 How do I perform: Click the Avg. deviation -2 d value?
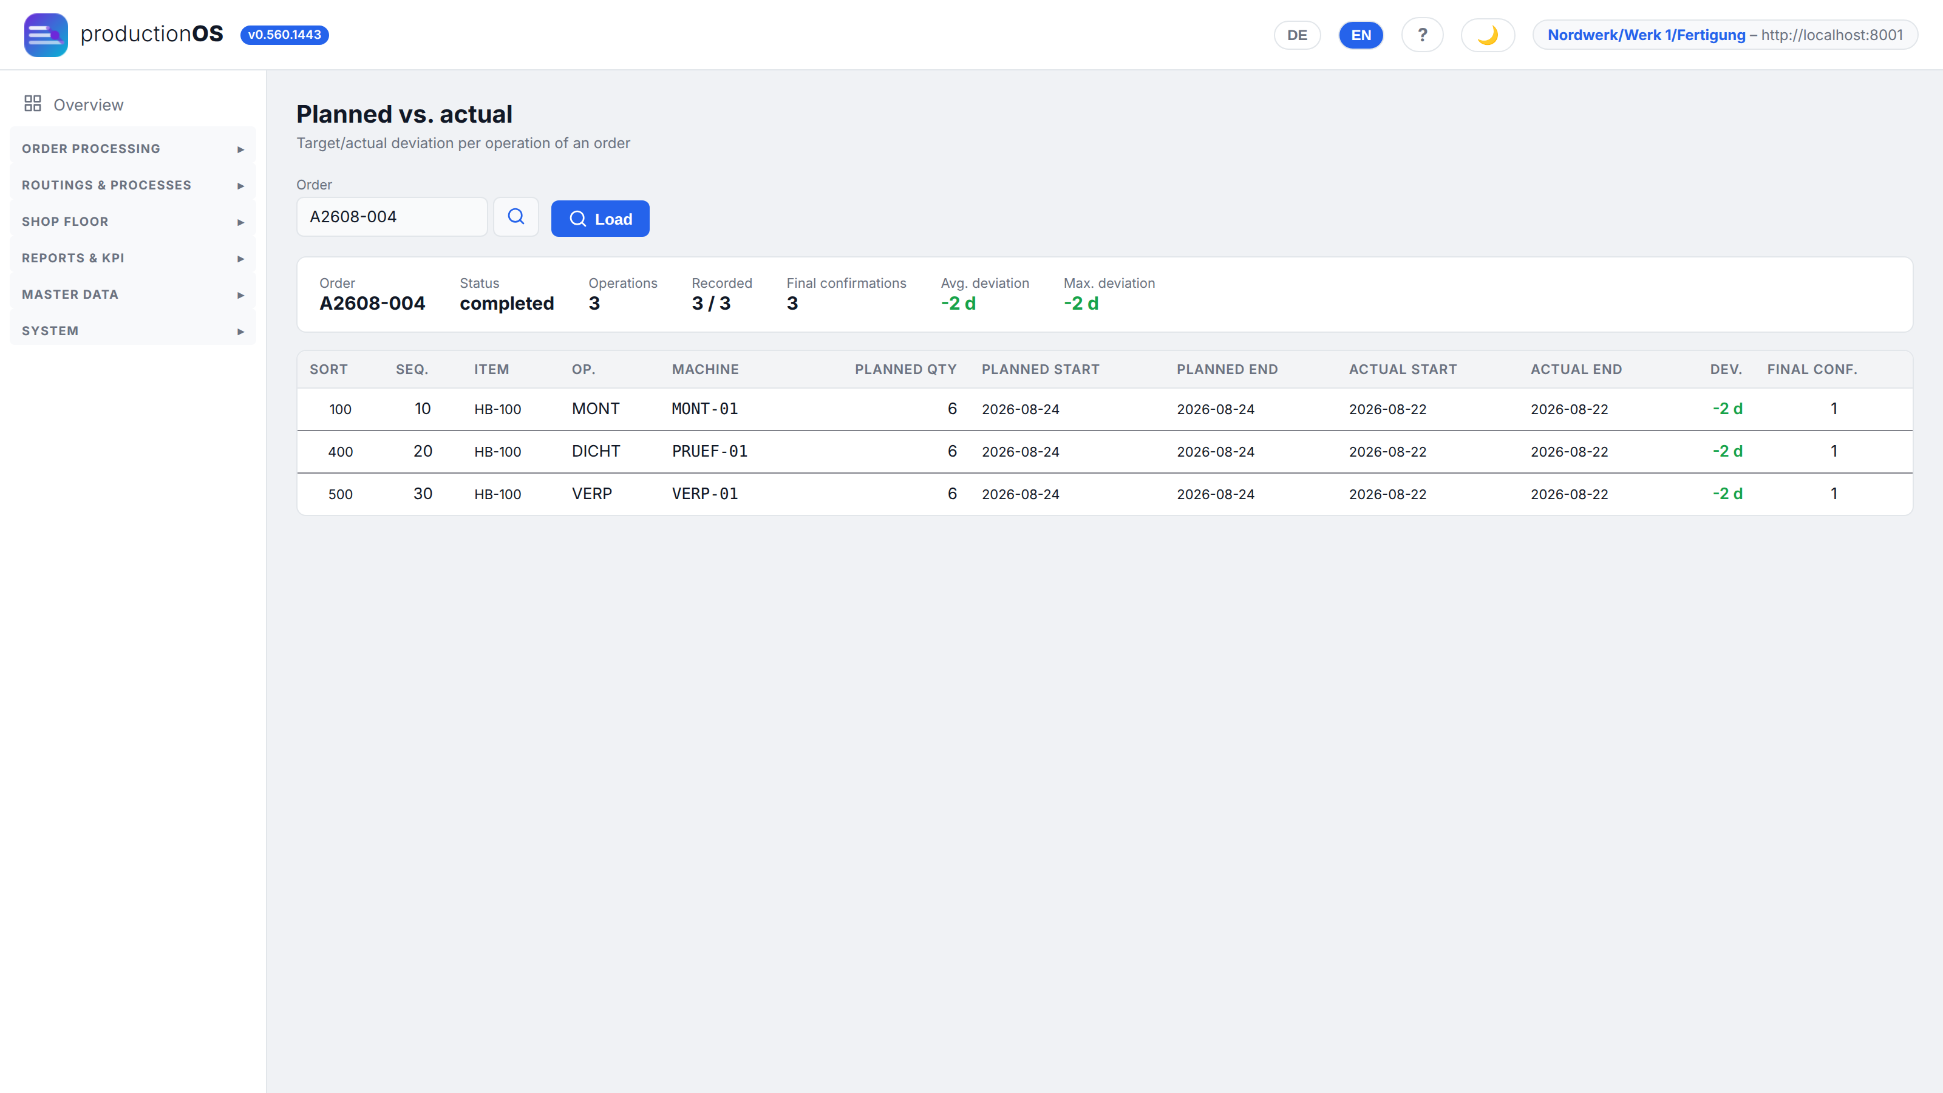(x=958, y=303)
